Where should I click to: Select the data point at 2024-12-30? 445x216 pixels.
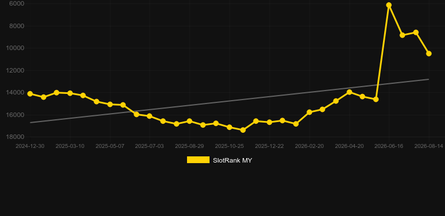pos(30,94)
